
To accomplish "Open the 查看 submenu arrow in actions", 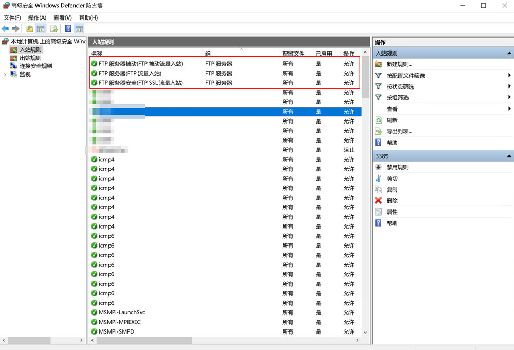I will point(509,108).
